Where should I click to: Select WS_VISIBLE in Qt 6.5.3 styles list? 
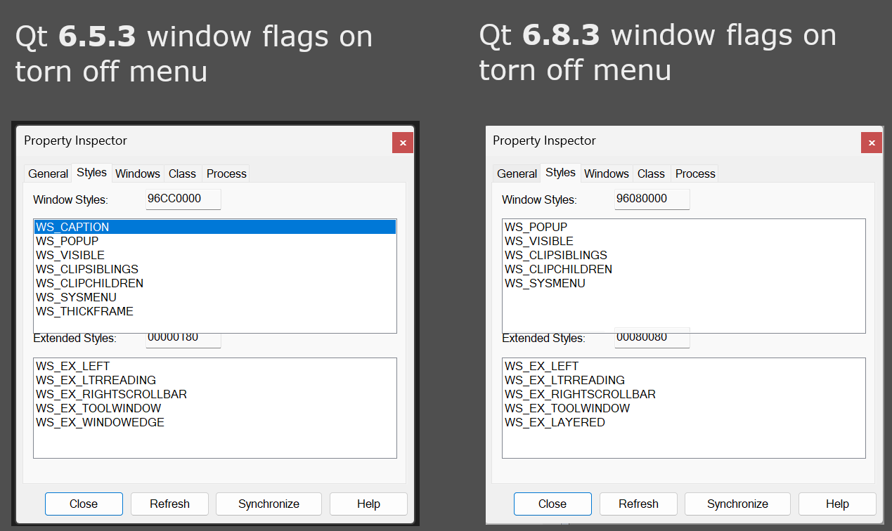[215, 255]
